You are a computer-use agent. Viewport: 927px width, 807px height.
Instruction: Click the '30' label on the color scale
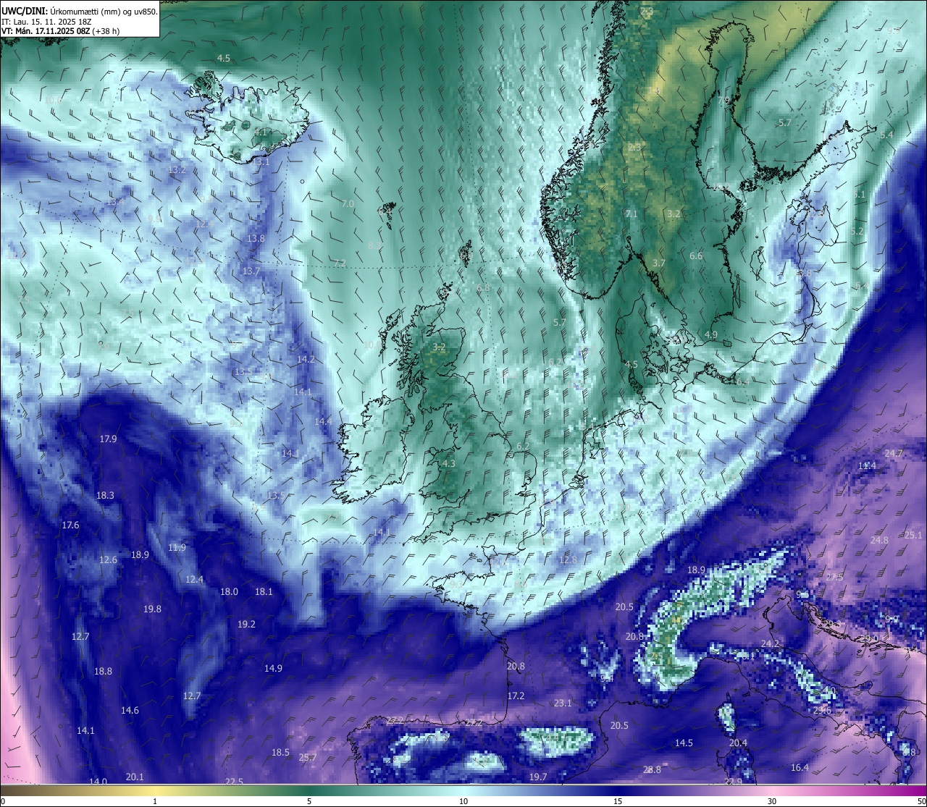click(x=772, y=801)
